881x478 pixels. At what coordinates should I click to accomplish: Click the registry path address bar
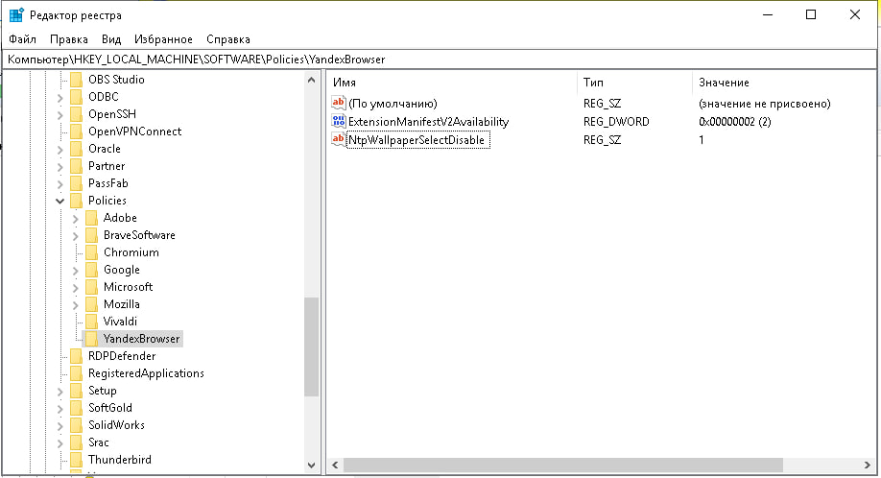440,60
